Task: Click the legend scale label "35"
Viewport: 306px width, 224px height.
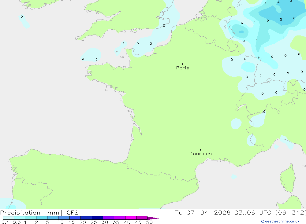Action: coord(116,222)
